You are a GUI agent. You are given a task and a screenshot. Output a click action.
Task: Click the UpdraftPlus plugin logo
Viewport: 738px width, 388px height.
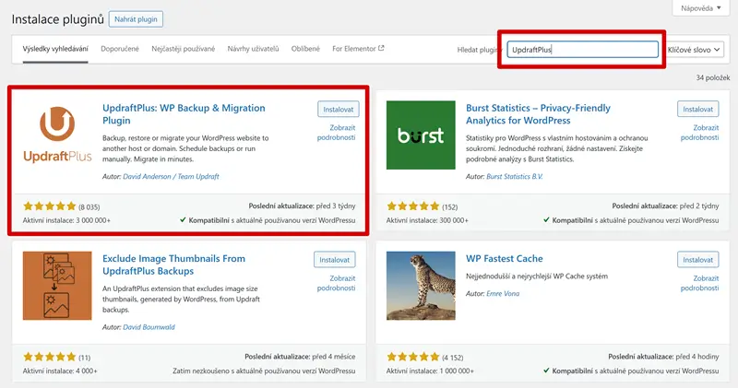point(57,135)
